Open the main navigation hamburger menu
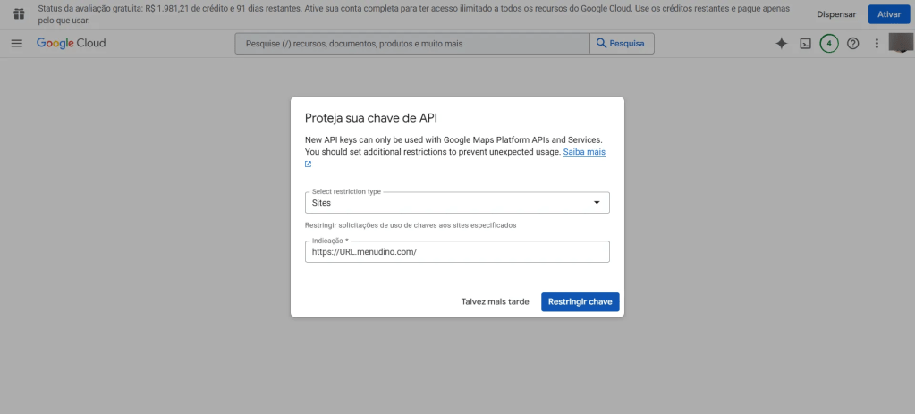The image size is (915, 414). coord(16,44)
